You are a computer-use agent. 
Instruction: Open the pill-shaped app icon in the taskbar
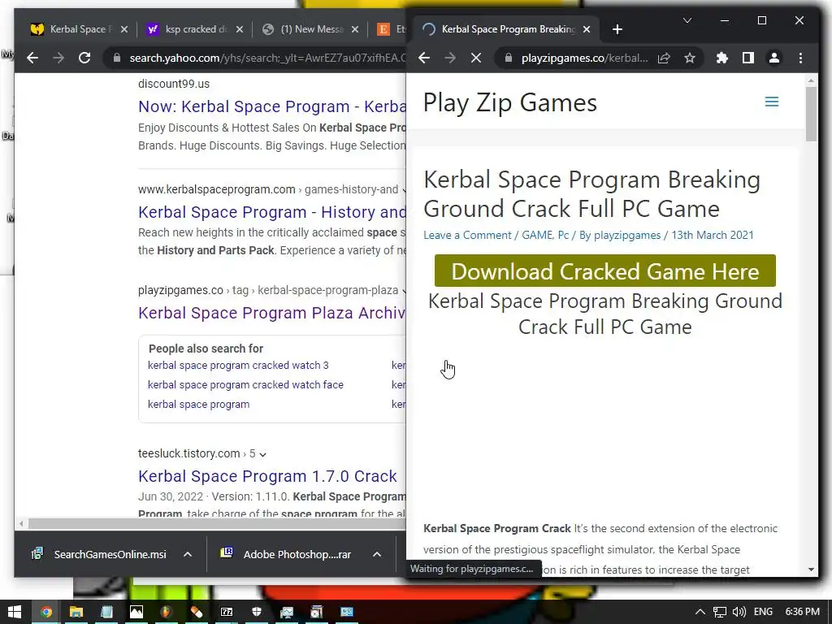click(x=197, y=612)
